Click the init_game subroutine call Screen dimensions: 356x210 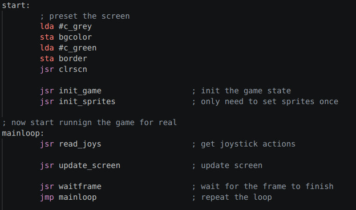coord(80,91)
